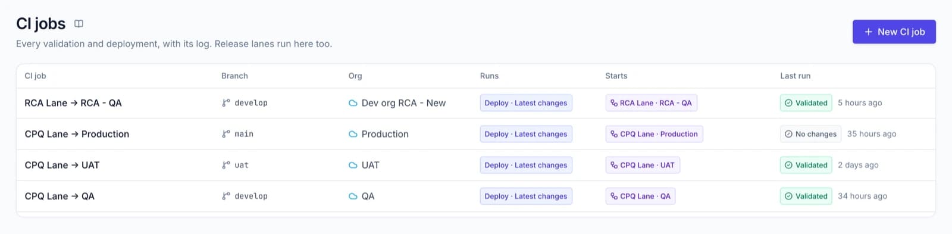Open the CPQ Lane → QA job
952x234 pixels.
click(59, 196)
